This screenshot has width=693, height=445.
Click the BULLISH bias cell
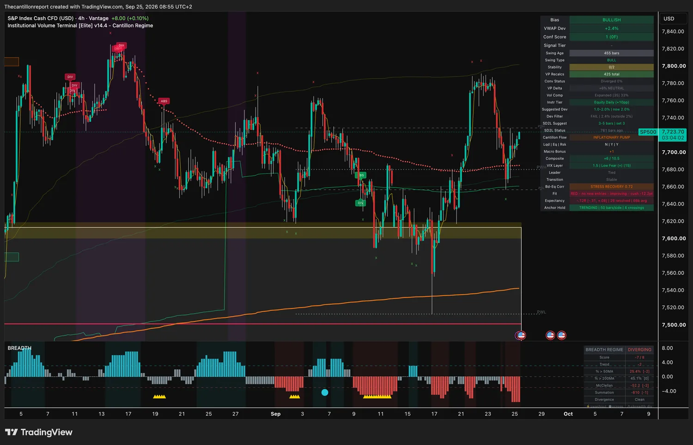[612, 20]
